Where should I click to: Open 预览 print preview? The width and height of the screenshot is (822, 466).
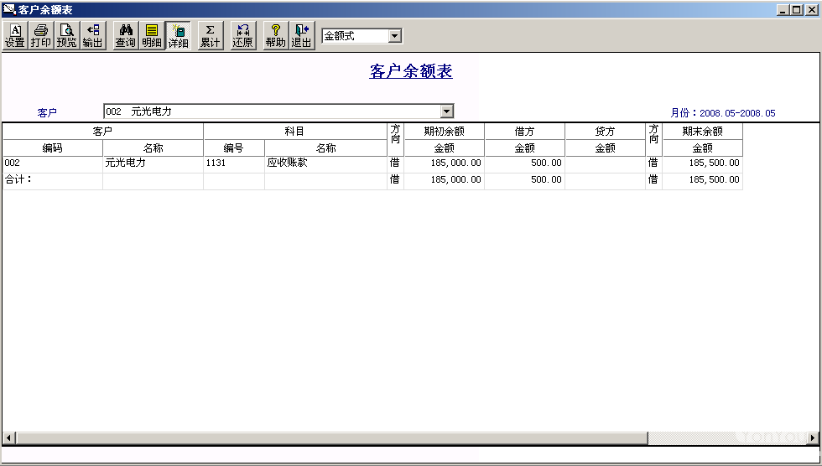pyautogui.click(x=66, y=35)
